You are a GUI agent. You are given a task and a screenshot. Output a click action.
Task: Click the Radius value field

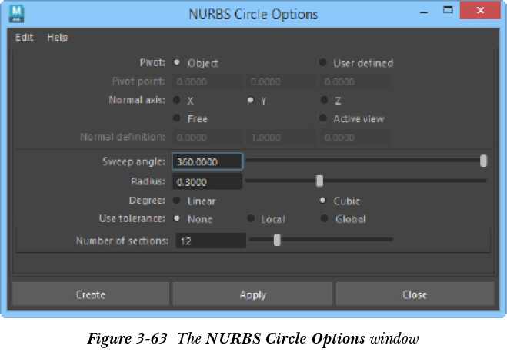pos(208,182)
